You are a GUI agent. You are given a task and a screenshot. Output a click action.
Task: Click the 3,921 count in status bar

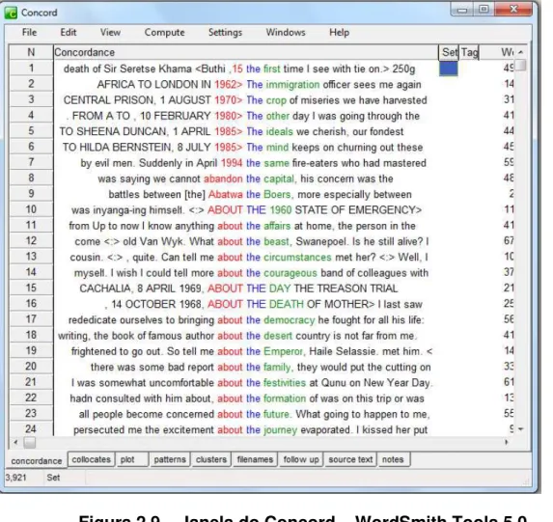(15, 478)
